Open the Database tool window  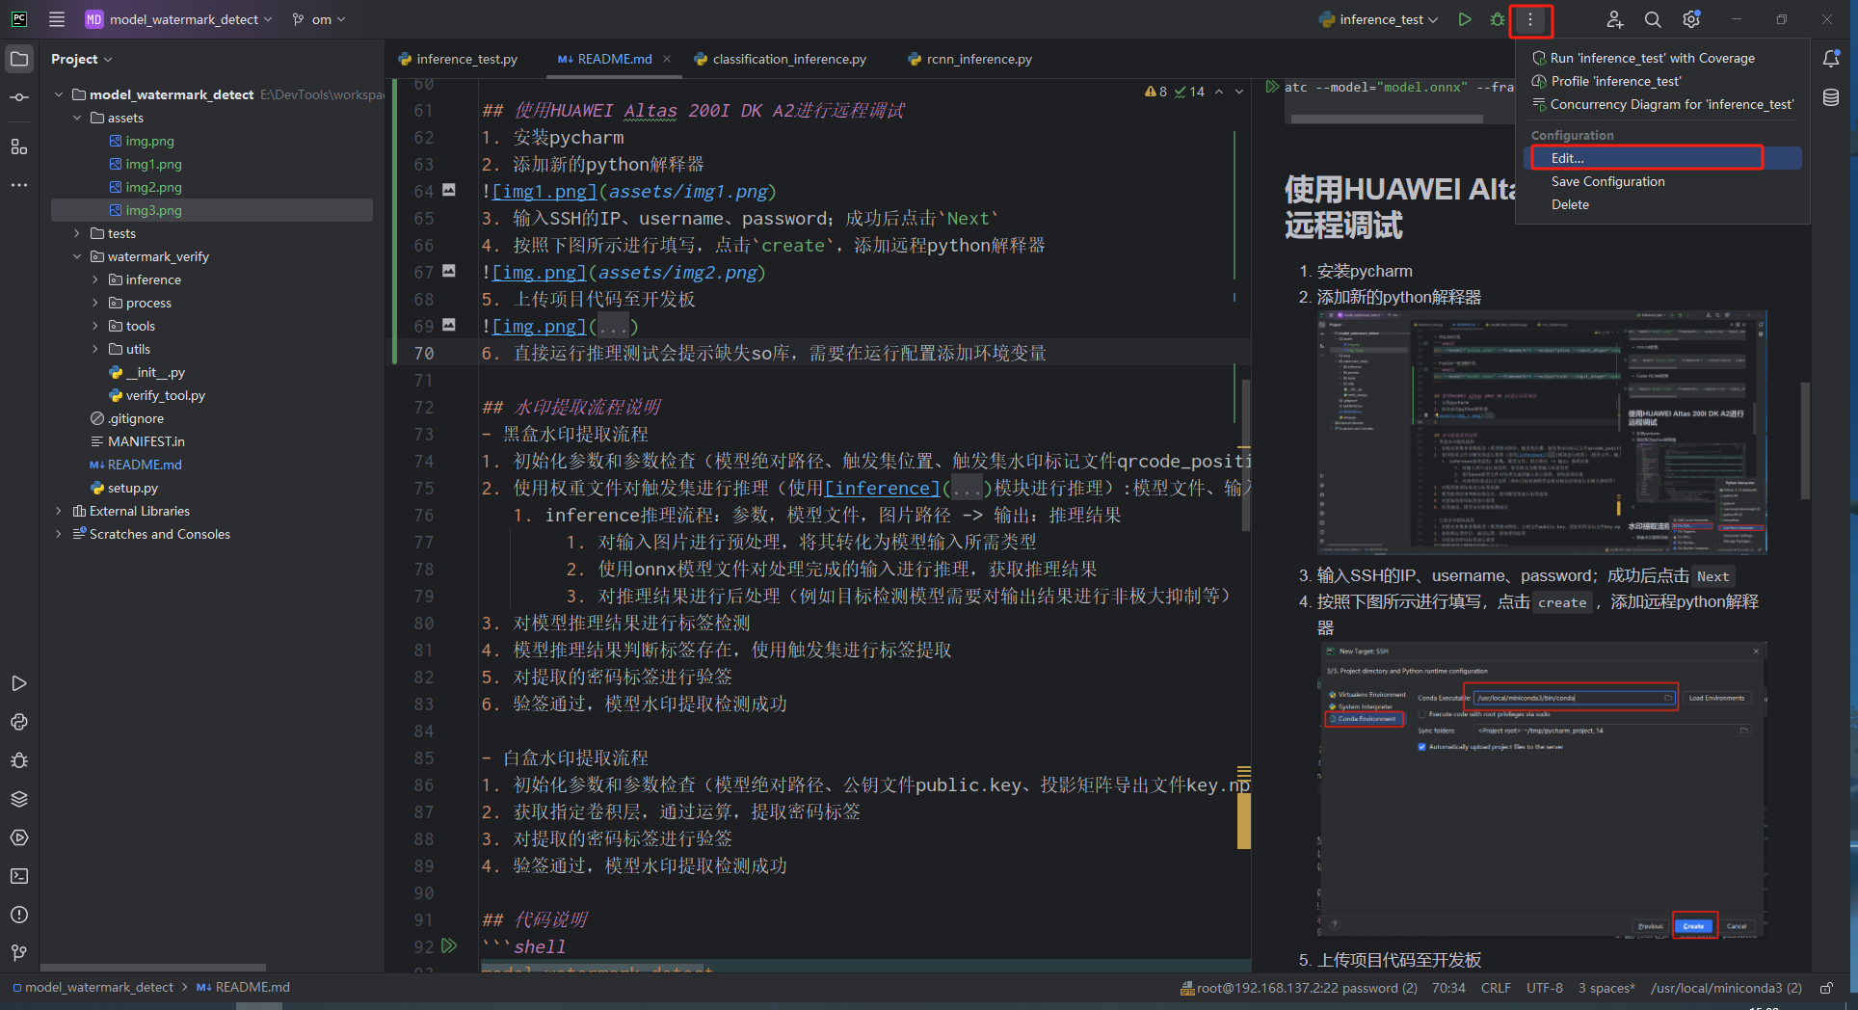1831,97
